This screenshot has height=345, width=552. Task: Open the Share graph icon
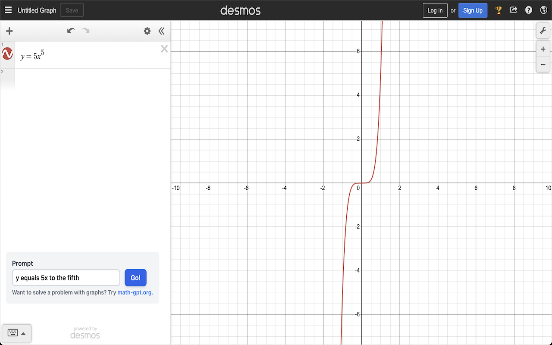pos(514,10)
